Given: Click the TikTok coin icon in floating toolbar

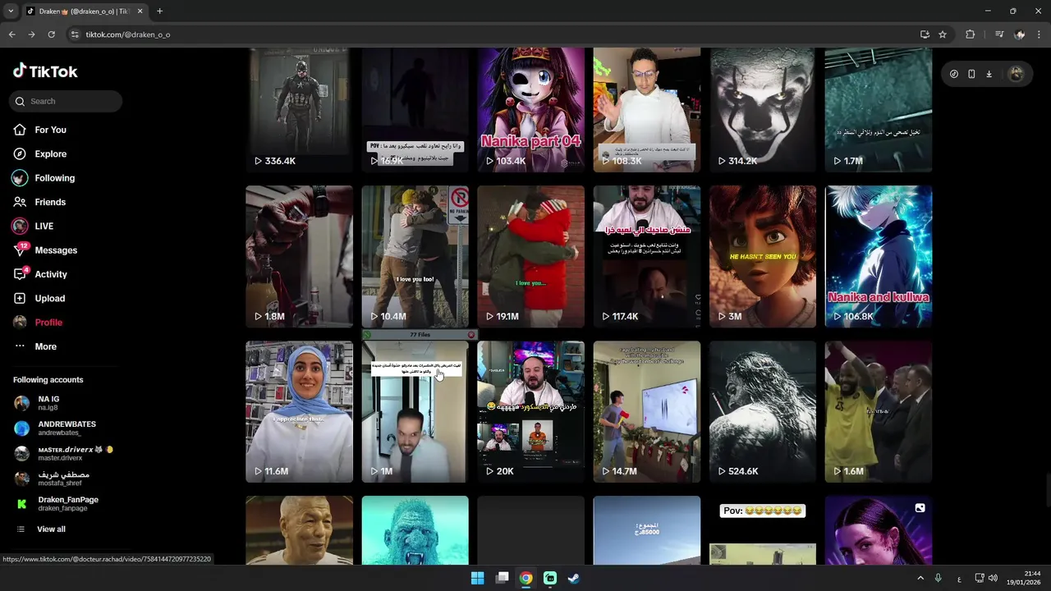Looking at the screenshot, I should [954, 74].
